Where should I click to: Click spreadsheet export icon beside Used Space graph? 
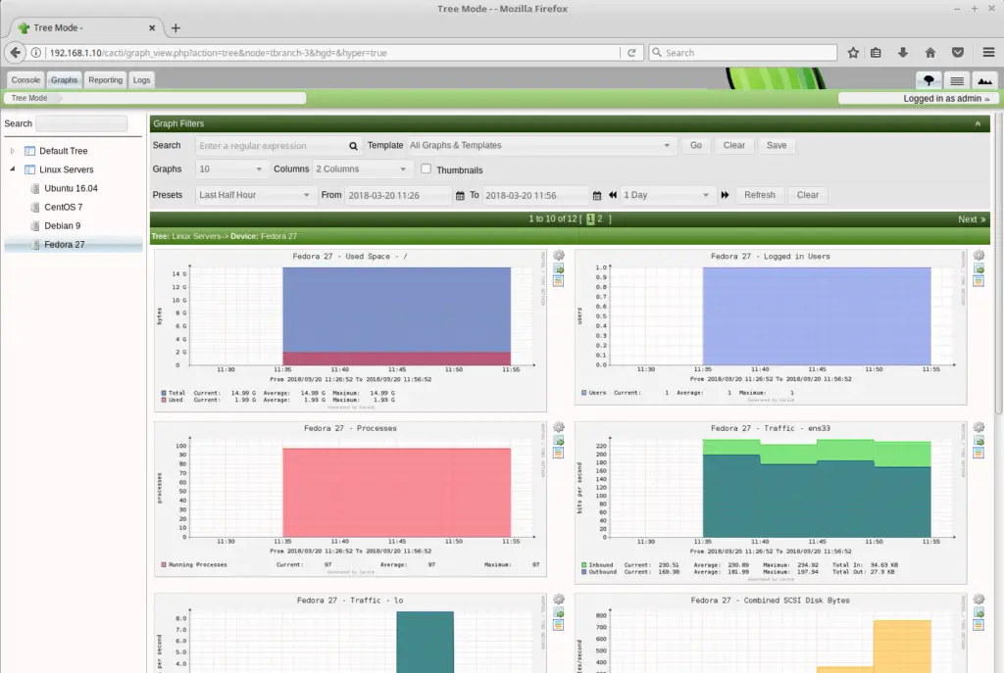(558, 281)
